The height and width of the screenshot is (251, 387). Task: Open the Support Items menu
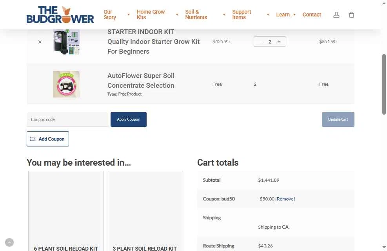click(x=242, y=14)
